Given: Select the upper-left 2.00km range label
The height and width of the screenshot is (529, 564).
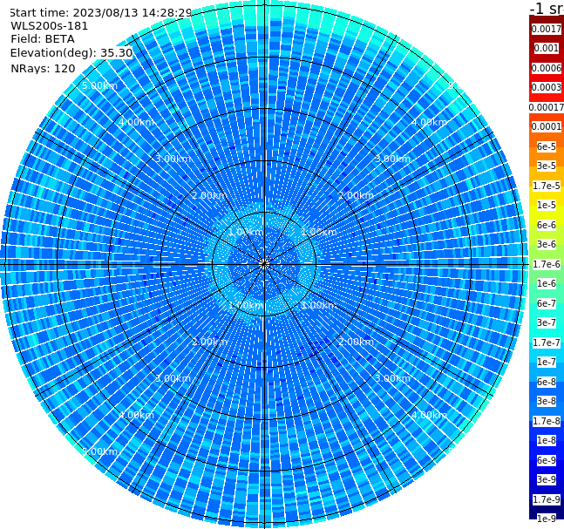Looking at the screenshot, I should point(209,195).
